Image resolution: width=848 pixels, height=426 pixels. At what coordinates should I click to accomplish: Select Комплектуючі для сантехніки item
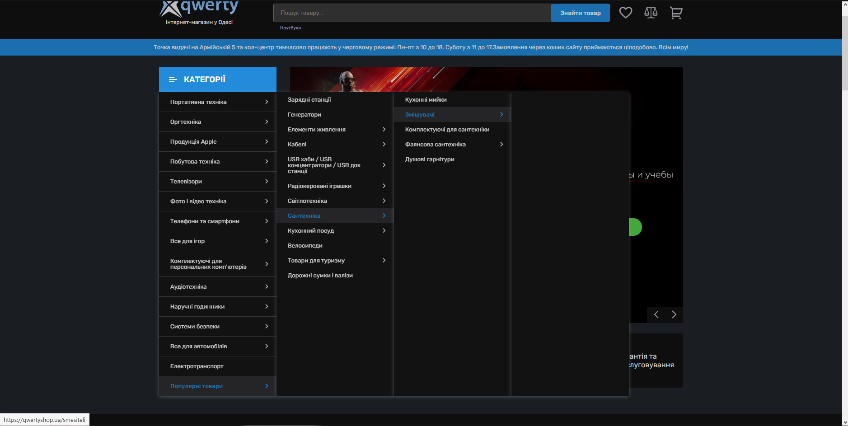[x=453, y=130]
